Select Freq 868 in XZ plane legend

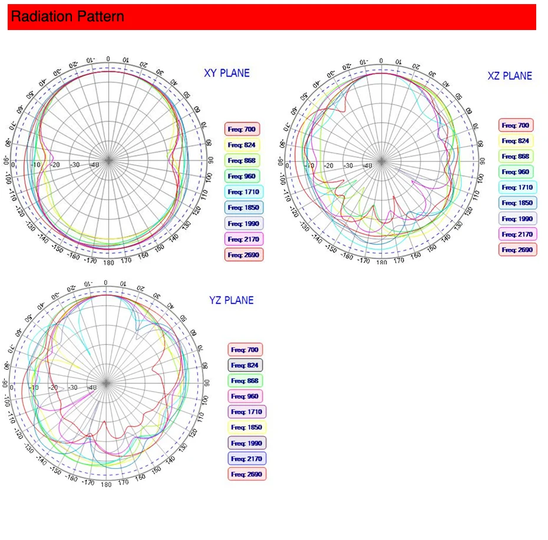(516, 156)
